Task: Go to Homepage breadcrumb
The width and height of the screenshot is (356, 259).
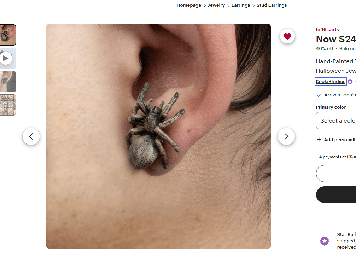Action: coord(189,5)
